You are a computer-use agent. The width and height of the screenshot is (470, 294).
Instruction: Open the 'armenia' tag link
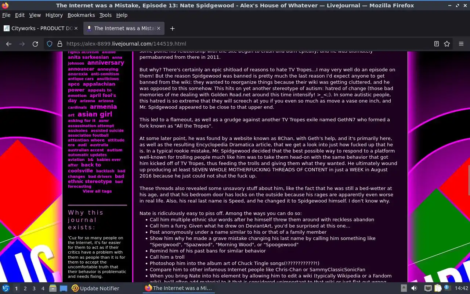click(x=103, y=107)
